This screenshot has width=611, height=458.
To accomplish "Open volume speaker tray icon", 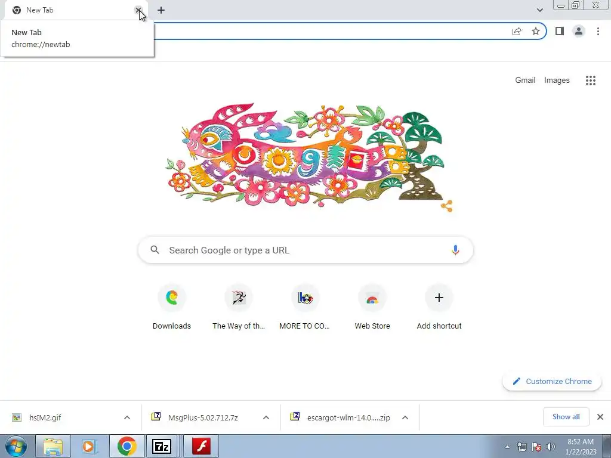I will point(551,447).
